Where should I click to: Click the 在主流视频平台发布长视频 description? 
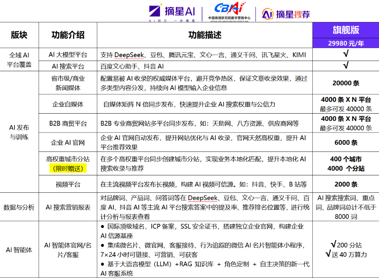tap(204, 184)
